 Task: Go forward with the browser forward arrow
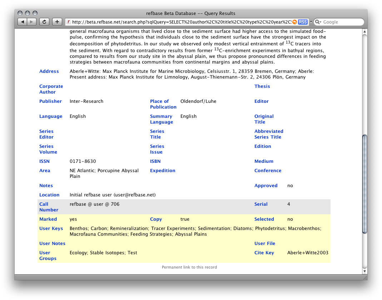(32, 22)
